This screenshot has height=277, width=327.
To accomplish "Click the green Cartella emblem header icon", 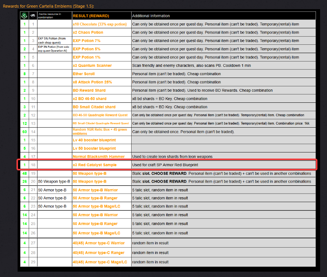I will [x=24, y=16].
